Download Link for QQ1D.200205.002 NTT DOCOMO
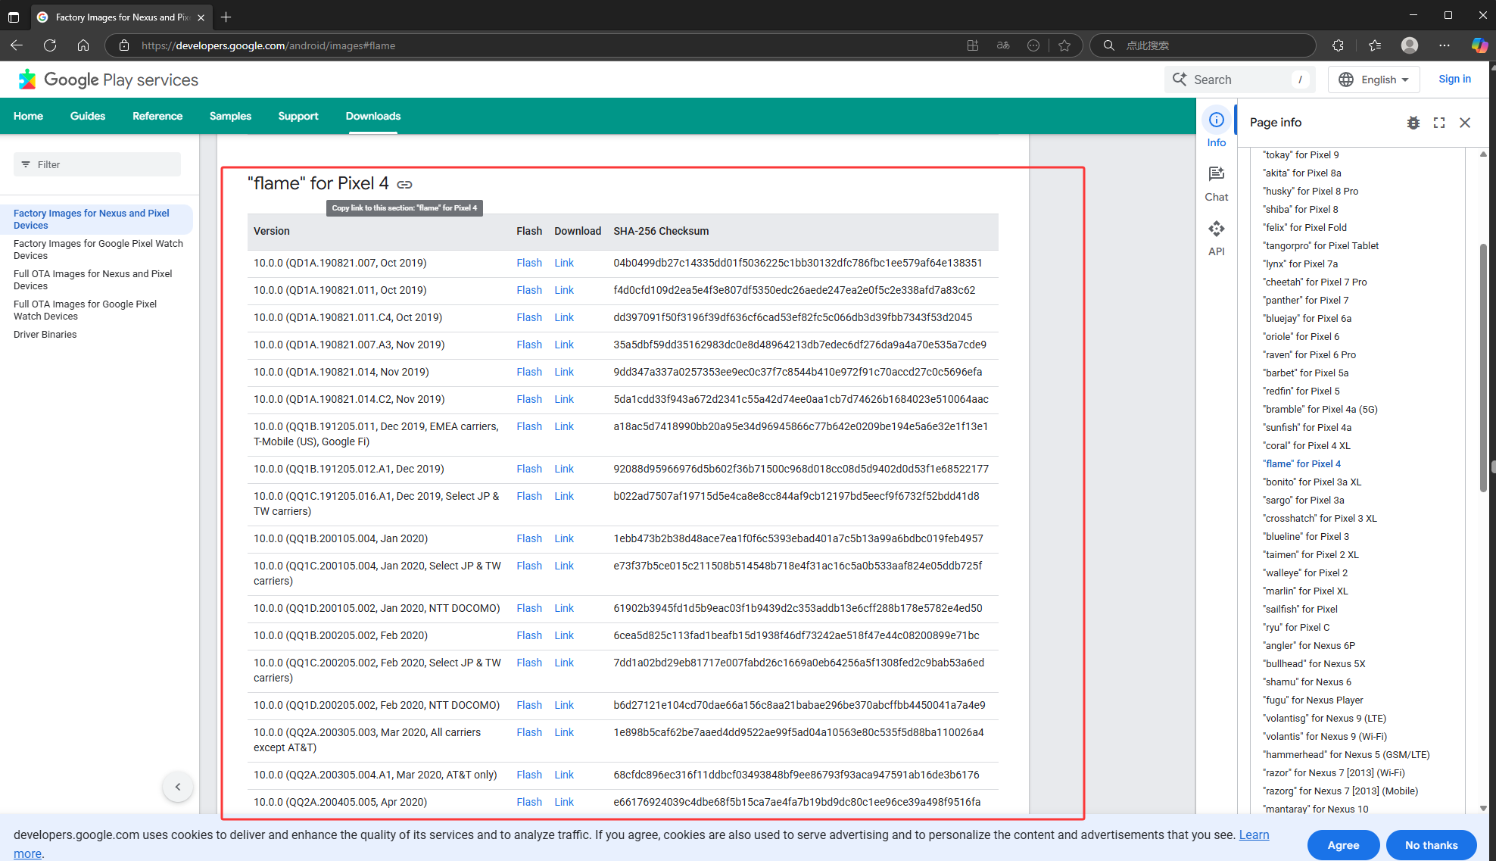1496x861 pixels. point(564,705)
